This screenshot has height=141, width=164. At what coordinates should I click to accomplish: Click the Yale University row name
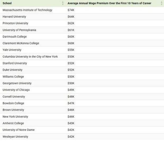[x=12, y=50]
